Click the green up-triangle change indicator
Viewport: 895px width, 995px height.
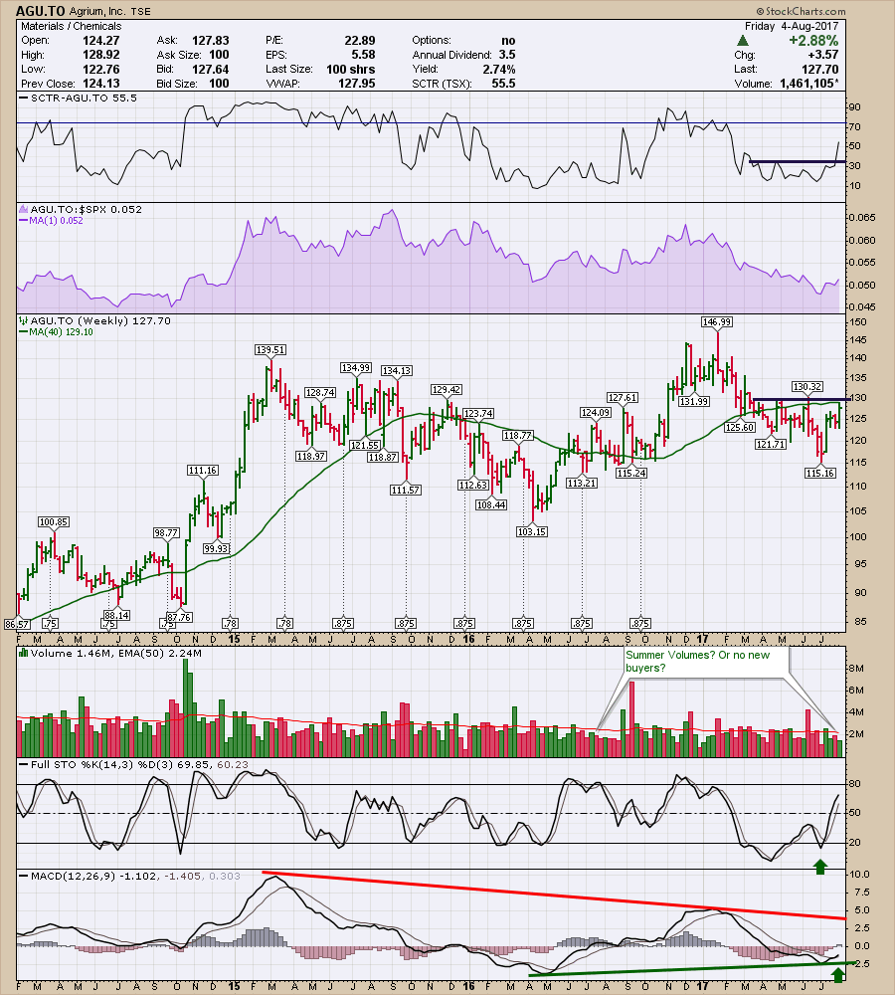[743, 41]
